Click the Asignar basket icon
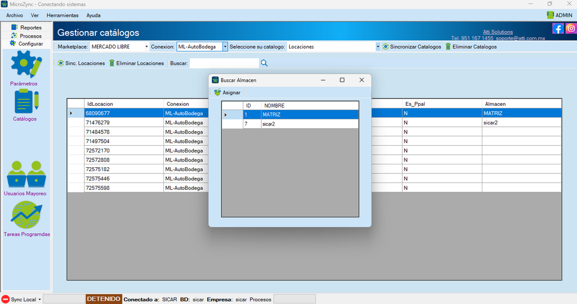 pos(218,92)
